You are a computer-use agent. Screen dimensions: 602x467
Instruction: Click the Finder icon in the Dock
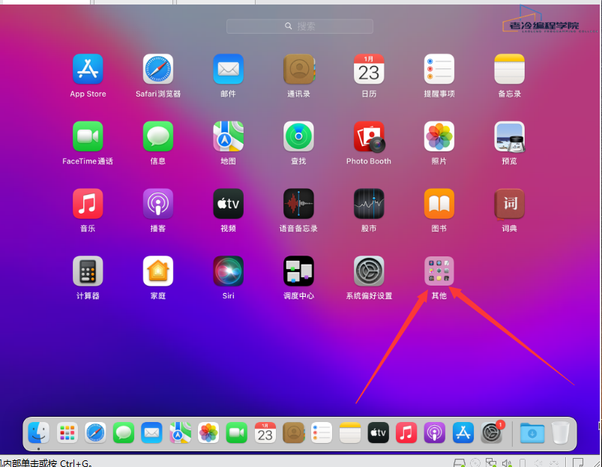click(x=39, y=433)
